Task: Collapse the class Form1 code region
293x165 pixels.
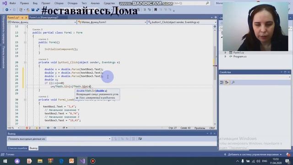Action: pyautogui.click(x=25, y=33)
